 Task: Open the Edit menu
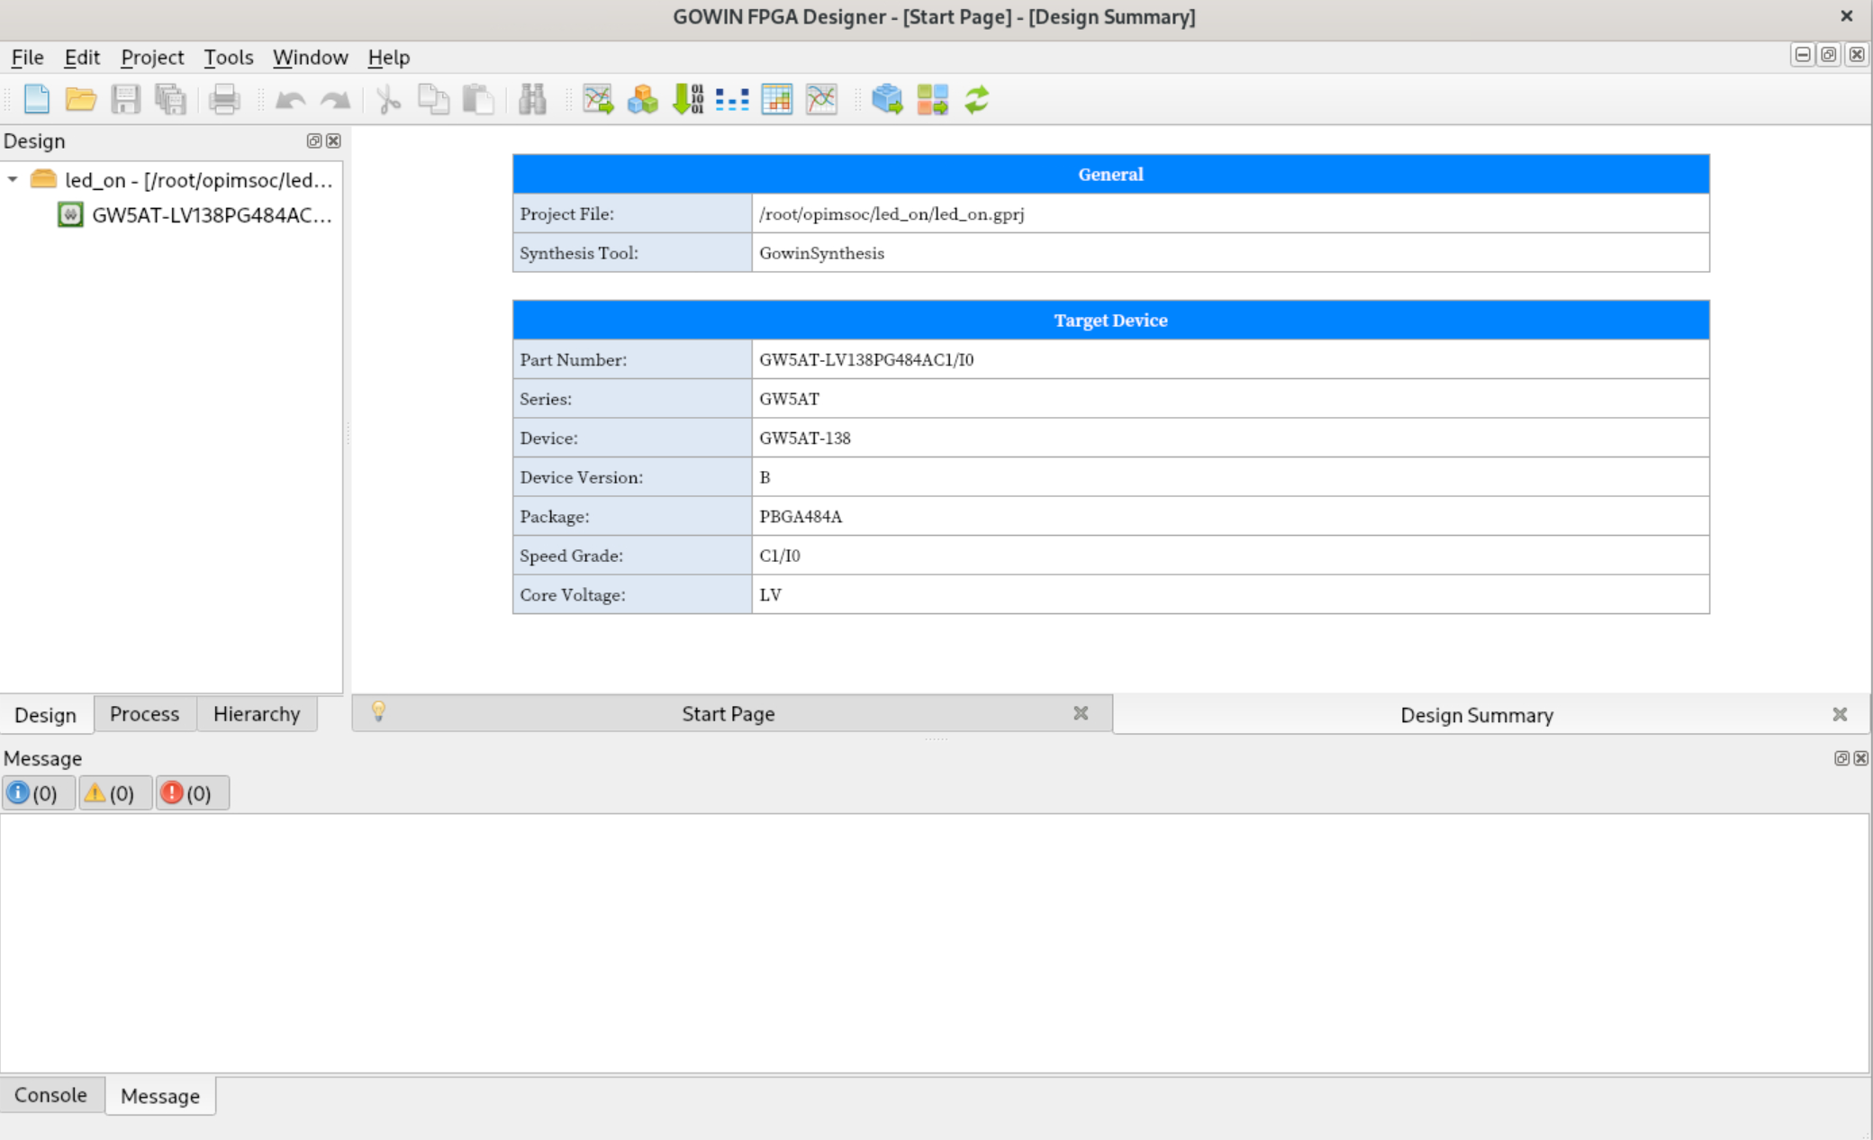point(82,57)
